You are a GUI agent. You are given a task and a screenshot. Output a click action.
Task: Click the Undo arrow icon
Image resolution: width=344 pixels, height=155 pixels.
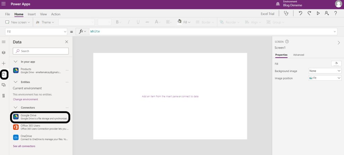300,13
